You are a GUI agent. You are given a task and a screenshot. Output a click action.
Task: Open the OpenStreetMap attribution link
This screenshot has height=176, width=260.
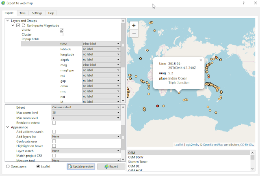[213, 144]
